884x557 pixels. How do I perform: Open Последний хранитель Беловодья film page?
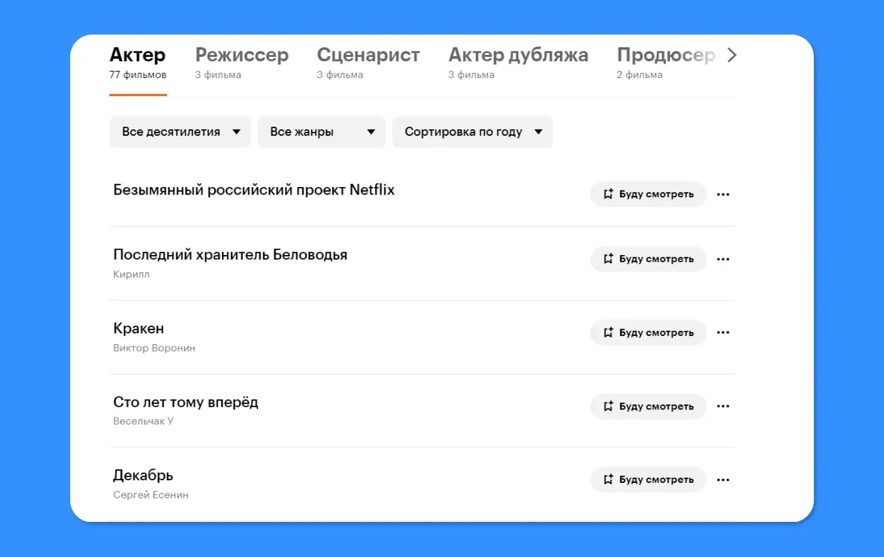pyautogui.click(x=230, y=255)
